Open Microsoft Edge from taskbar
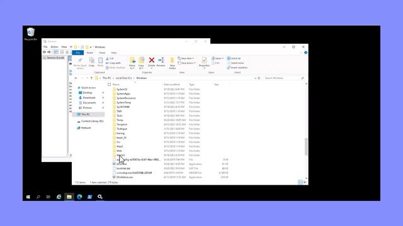Image resolution: width=403 pixels, height=226 pixels. pyautogui.click(x=79, y=196)
